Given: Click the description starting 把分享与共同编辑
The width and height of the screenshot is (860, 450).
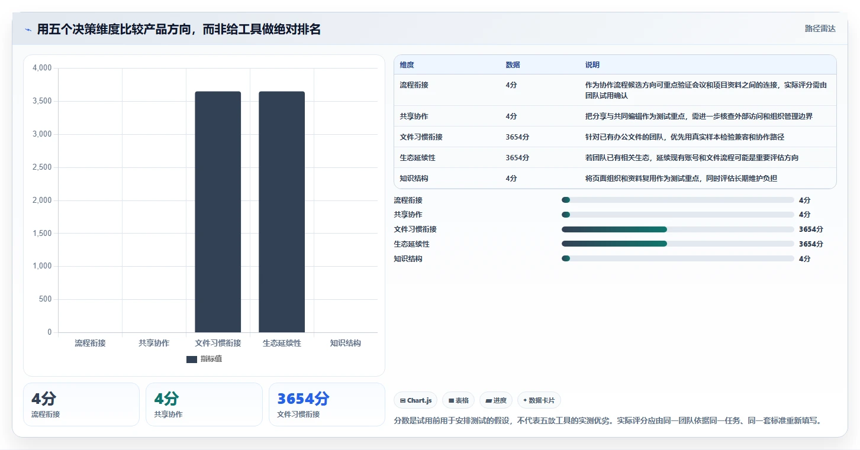Looking at the screenshot, I should (699, 116).
